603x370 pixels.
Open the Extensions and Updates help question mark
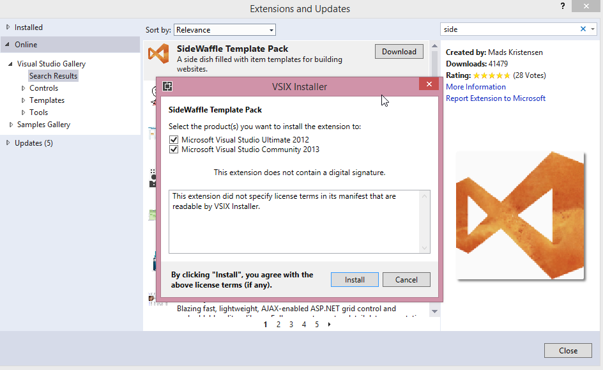pyautogui.click(x=563, y=6)
